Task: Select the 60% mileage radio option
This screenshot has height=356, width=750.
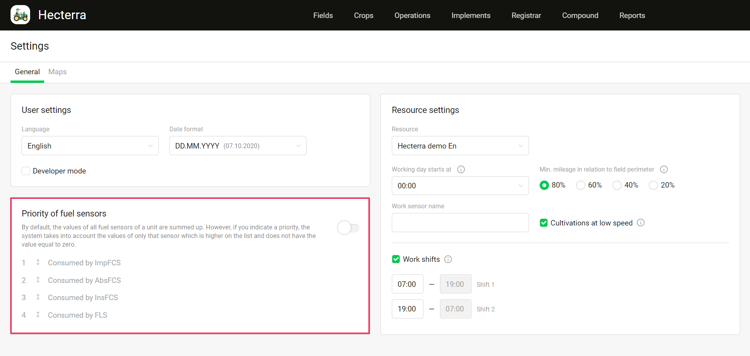Action: pyautogui.click(x=581, y=185)
